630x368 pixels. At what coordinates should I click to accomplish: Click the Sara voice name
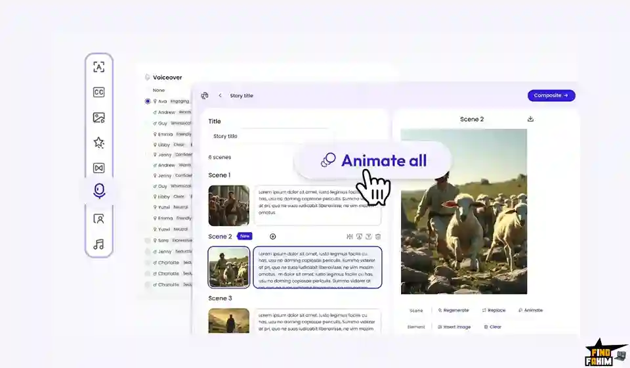point(163,241)
